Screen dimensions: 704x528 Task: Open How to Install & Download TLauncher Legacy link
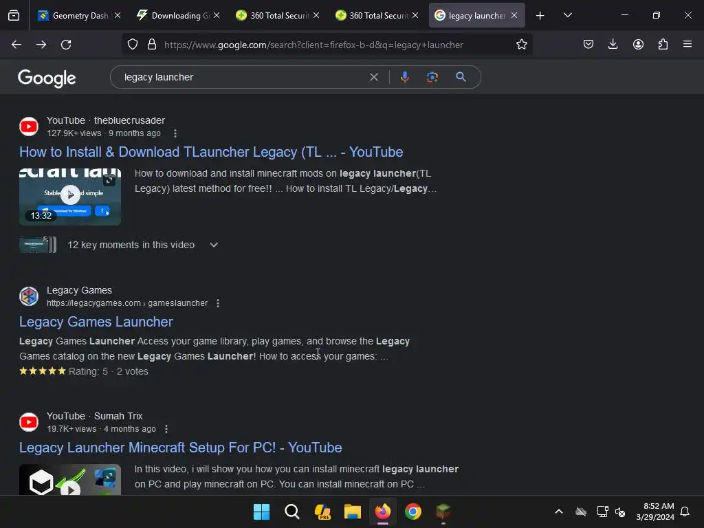[211, 152]
